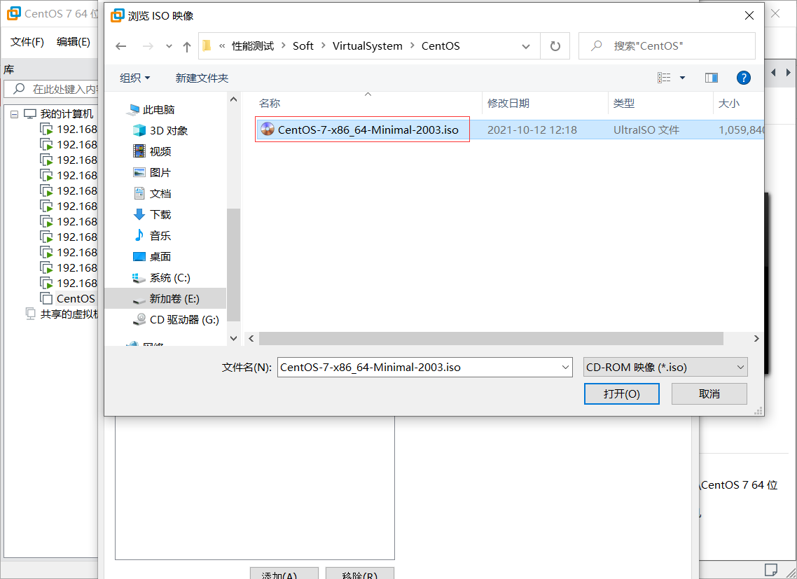Open the 组织 dropdown menu
This screenshot has height=579, width=797.
(x=134, y=78)
